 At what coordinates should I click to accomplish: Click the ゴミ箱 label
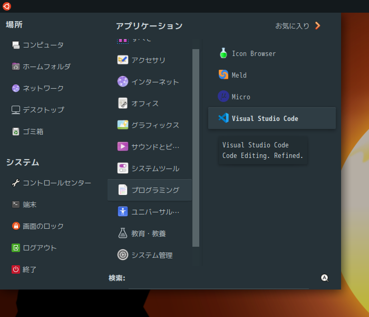[x=33, y=132]
